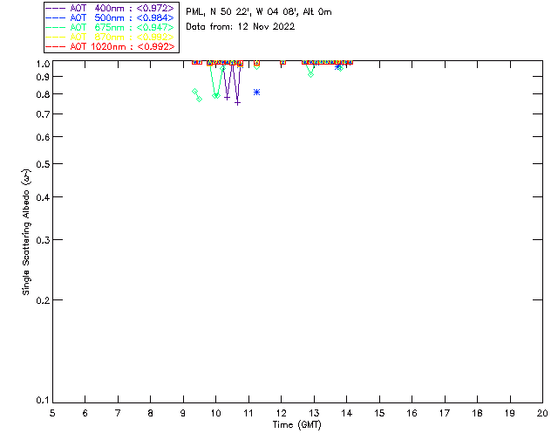Image resolution: width=558 pixels, height=447 pixels.
Task: Click the AOT 400nm purple legend entry
Action: click(x=110, y=8)
